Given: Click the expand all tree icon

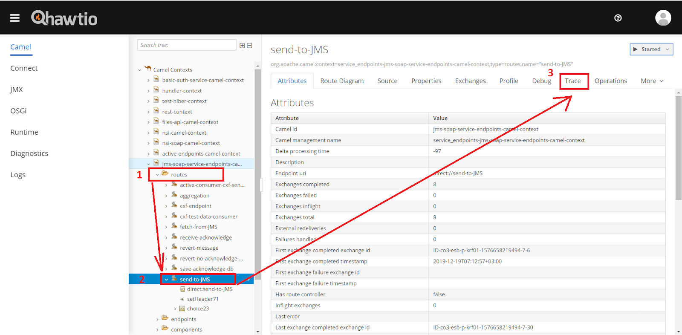Looking at the screenshot, I should click(x=242, y=45).
